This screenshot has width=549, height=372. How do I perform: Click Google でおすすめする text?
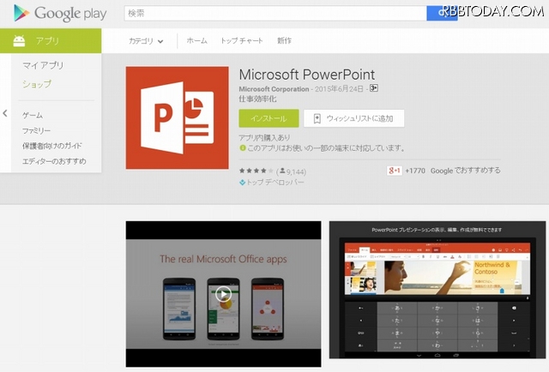(x=465, y=171)
